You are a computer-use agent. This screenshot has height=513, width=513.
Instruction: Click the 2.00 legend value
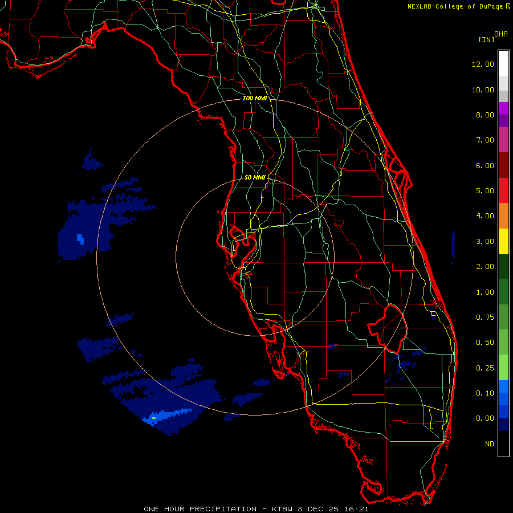click(485, 267)
